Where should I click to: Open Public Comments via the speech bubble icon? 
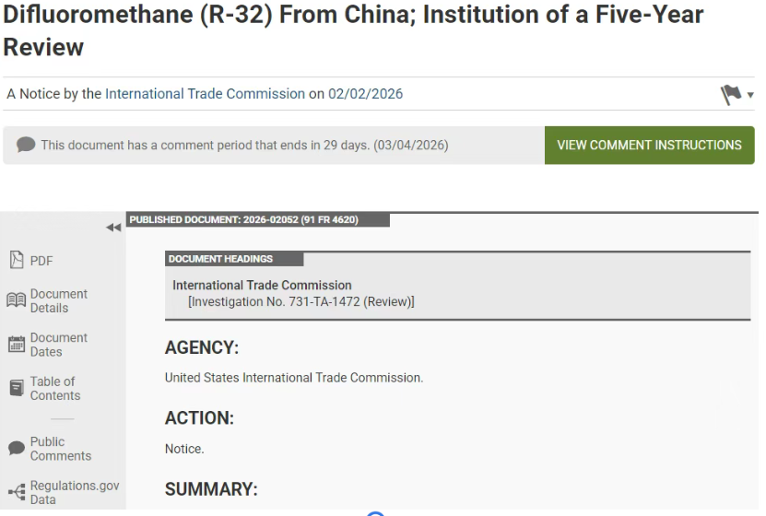[x=16, y=448]
